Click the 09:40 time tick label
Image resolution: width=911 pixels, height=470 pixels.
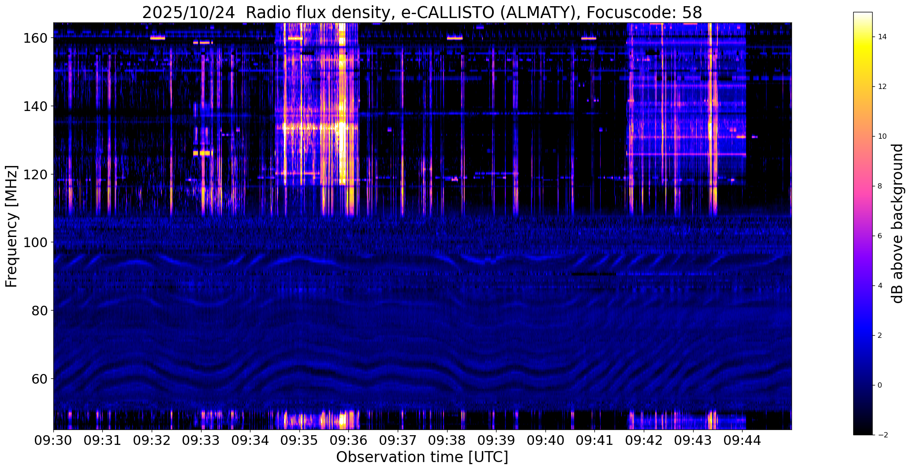tap(545, 440)
